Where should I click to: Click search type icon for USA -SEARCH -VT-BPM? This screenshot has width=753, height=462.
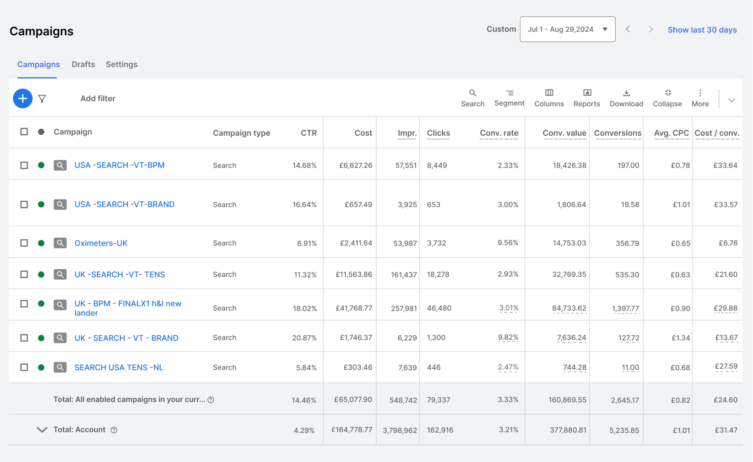[60, 165]
